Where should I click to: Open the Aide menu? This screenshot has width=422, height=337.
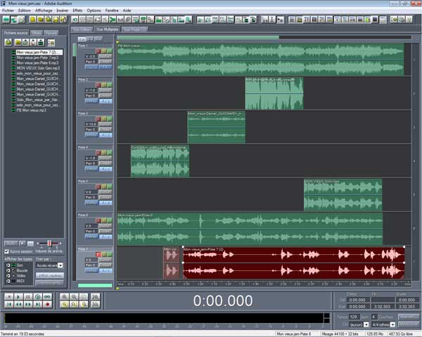tap(127, 11)
